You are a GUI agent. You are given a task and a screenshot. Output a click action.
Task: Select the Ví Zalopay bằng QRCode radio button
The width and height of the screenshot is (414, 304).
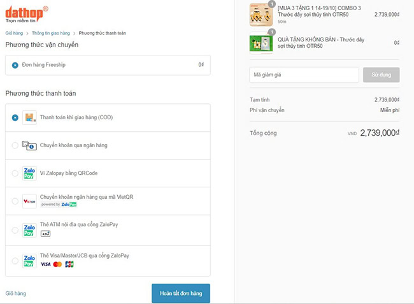tap(15, 173)
